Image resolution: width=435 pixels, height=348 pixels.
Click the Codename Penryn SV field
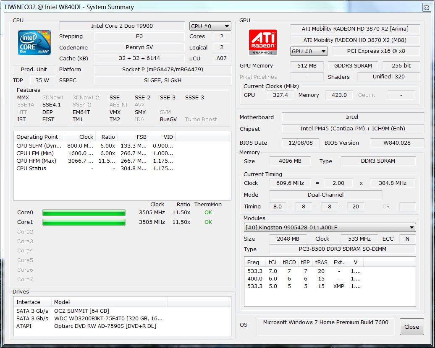click(139, 47)
